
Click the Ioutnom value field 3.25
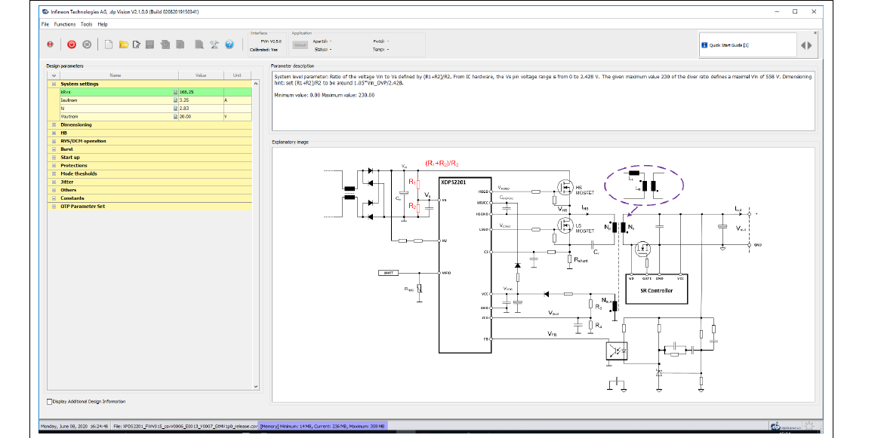(x=201, y=100)
